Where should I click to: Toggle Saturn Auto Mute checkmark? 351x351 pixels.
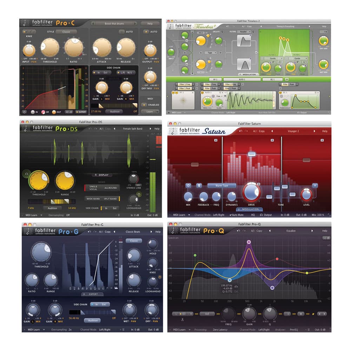236,215
